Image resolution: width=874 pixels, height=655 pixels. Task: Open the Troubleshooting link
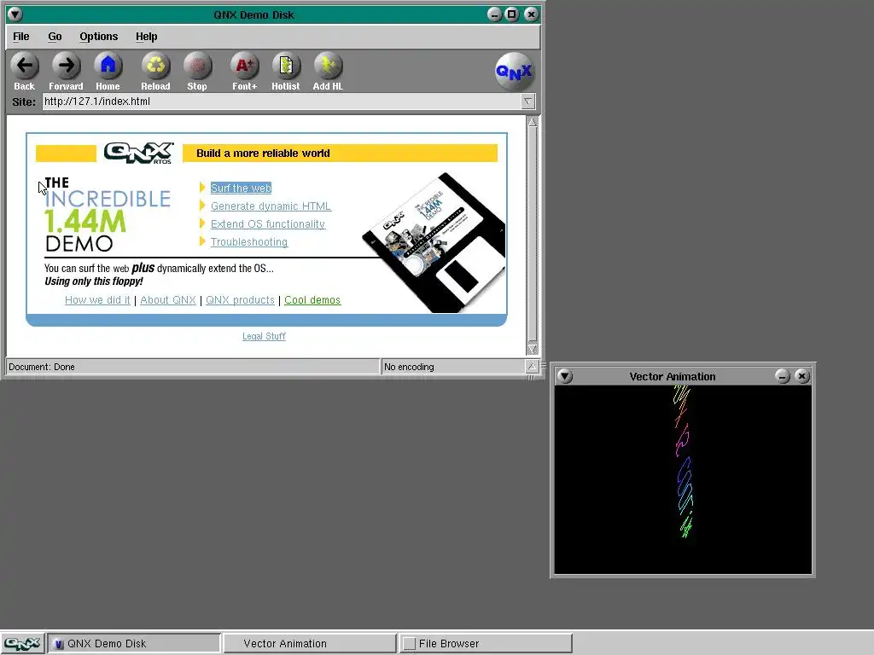click(249, 241)
